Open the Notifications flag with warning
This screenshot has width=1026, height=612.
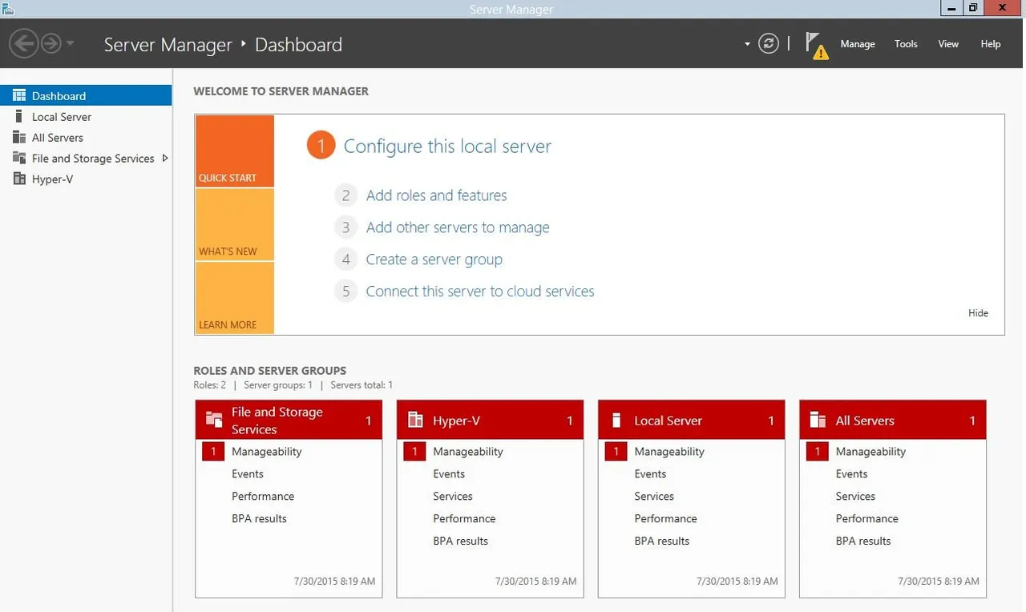816,46
